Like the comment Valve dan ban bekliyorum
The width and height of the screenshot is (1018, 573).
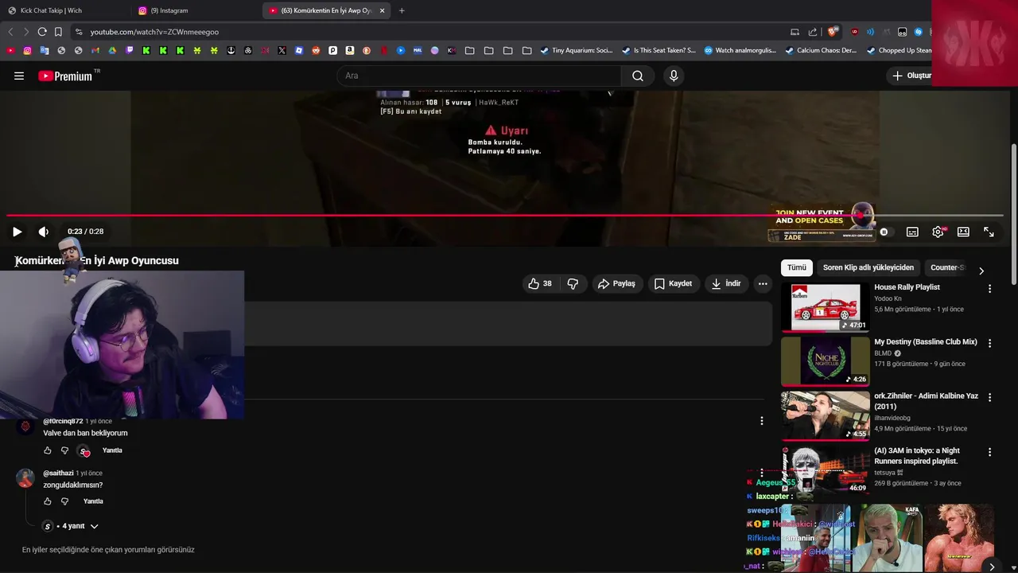(47, 450)
